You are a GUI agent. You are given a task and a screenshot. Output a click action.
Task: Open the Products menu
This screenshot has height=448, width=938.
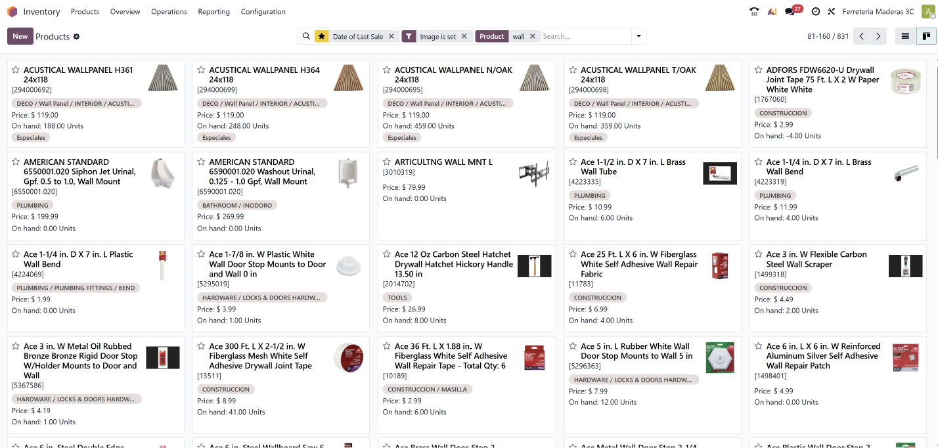[85, 12]
